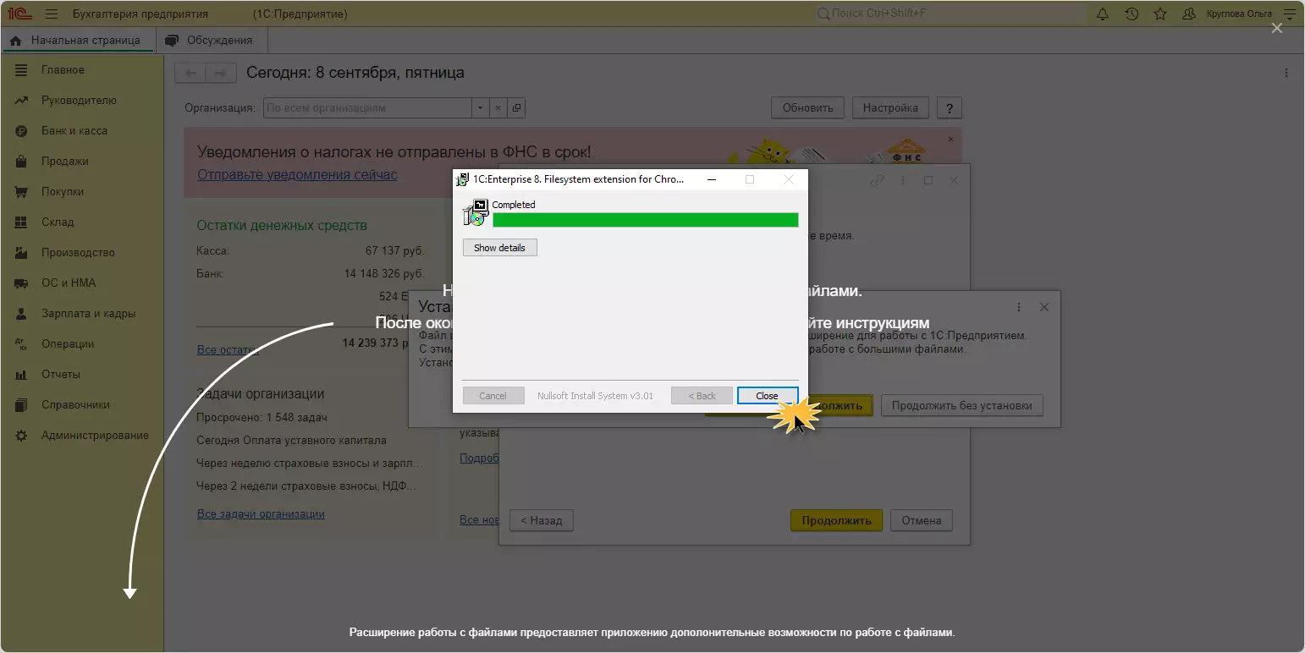Screen dimensions: 1305x653
Task: Click the user icon for Круглова Ольга
Action: [1189, 14]
